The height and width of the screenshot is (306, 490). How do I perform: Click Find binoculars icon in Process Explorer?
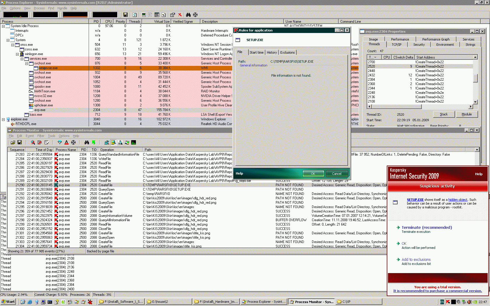pos(188,15)
